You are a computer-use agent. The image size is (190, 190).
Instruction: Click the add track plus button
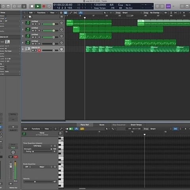(25, 17)
